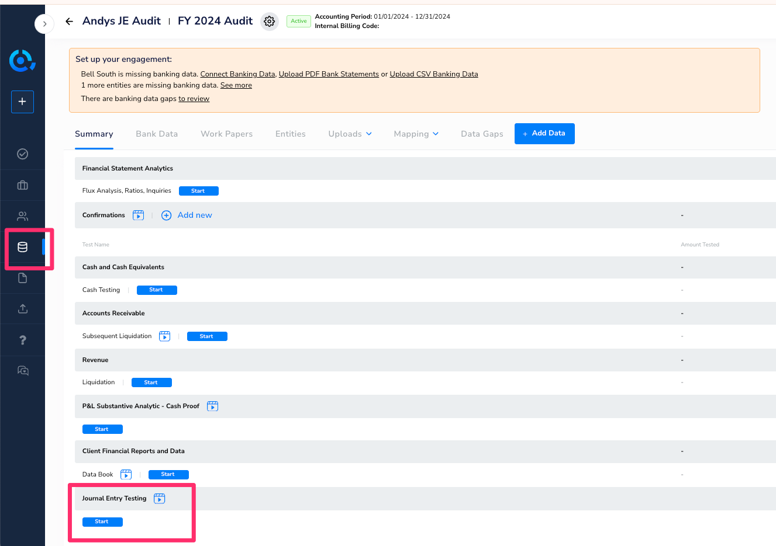Go back using the left arrow

click(69, 22)
